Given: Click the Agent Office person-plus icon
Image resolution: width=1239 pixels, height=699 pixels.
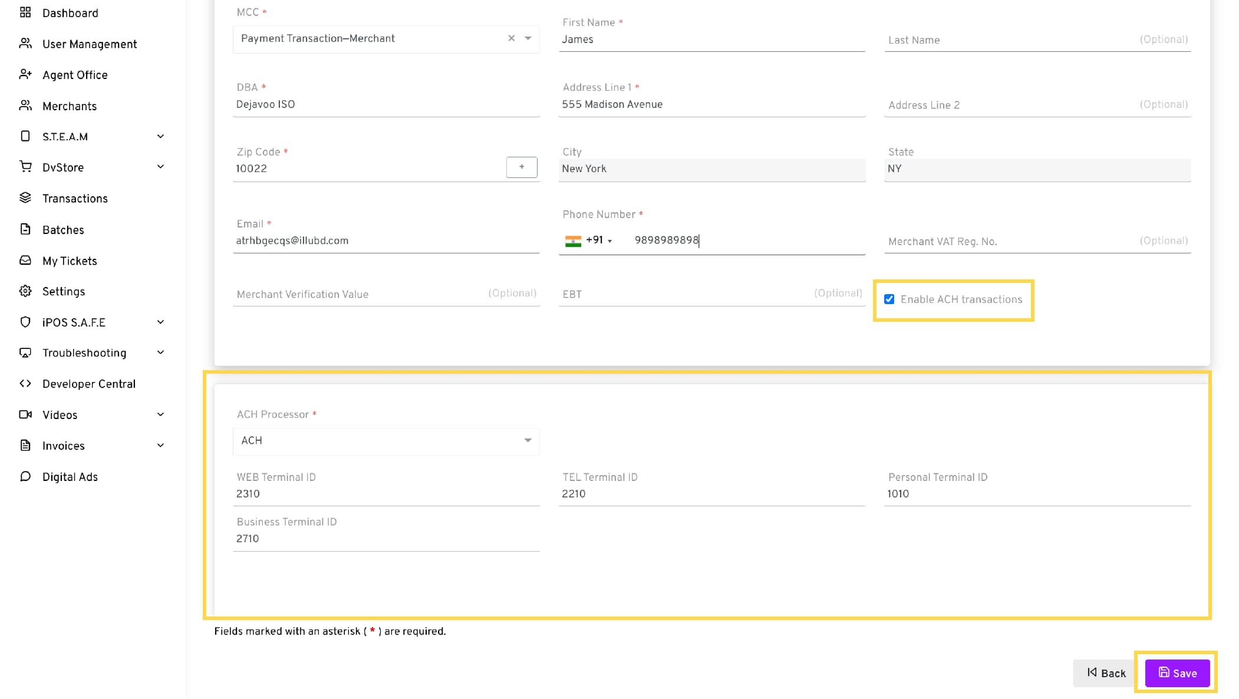Looking at the screenshot, I should 25,74.
